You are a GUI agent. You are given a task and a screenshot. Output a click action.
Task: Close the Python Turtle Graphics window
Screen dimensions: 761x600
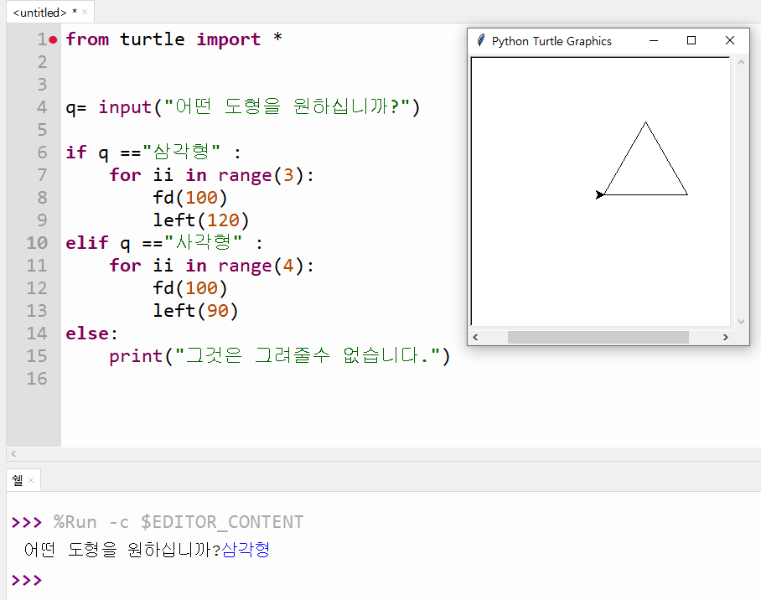[x=729, y=41]
